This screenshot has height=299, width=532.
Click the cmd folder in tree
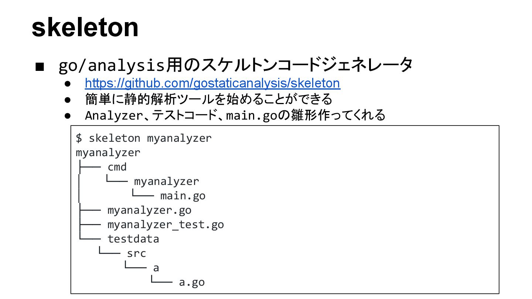pos(117,167)
